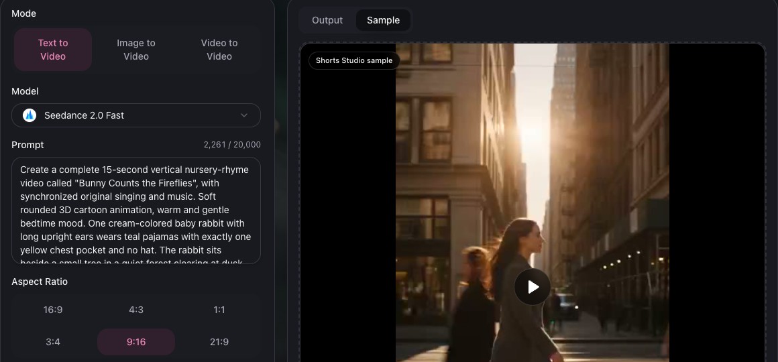This screenshot has height=362, width=778.
Task: Select Image to Video mode
Action: coord(136,50)
